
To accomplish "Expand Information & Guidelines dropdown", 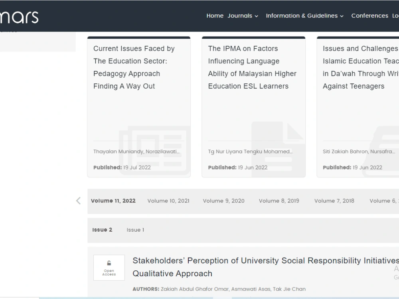I will (304, 16).
